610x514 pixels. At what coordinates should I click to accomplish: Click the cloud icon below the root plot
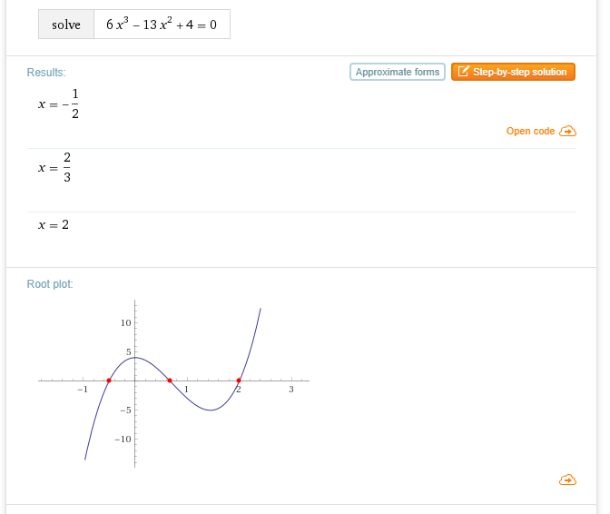point(567,479)
